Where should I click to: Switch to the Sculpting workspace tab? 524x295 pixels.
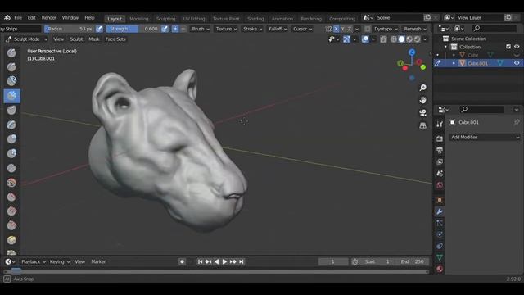[x=165, y=19]
